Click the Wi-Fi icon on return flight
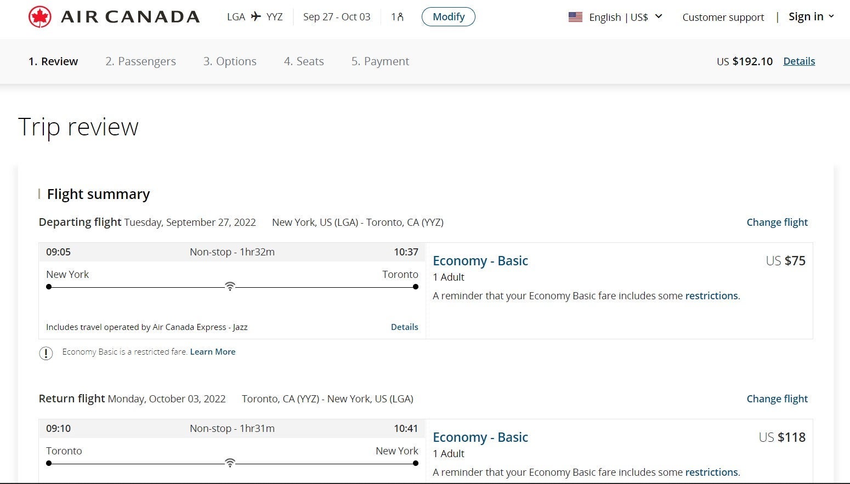This screenshot has height=484, width=850. click(x=230, y=463)
